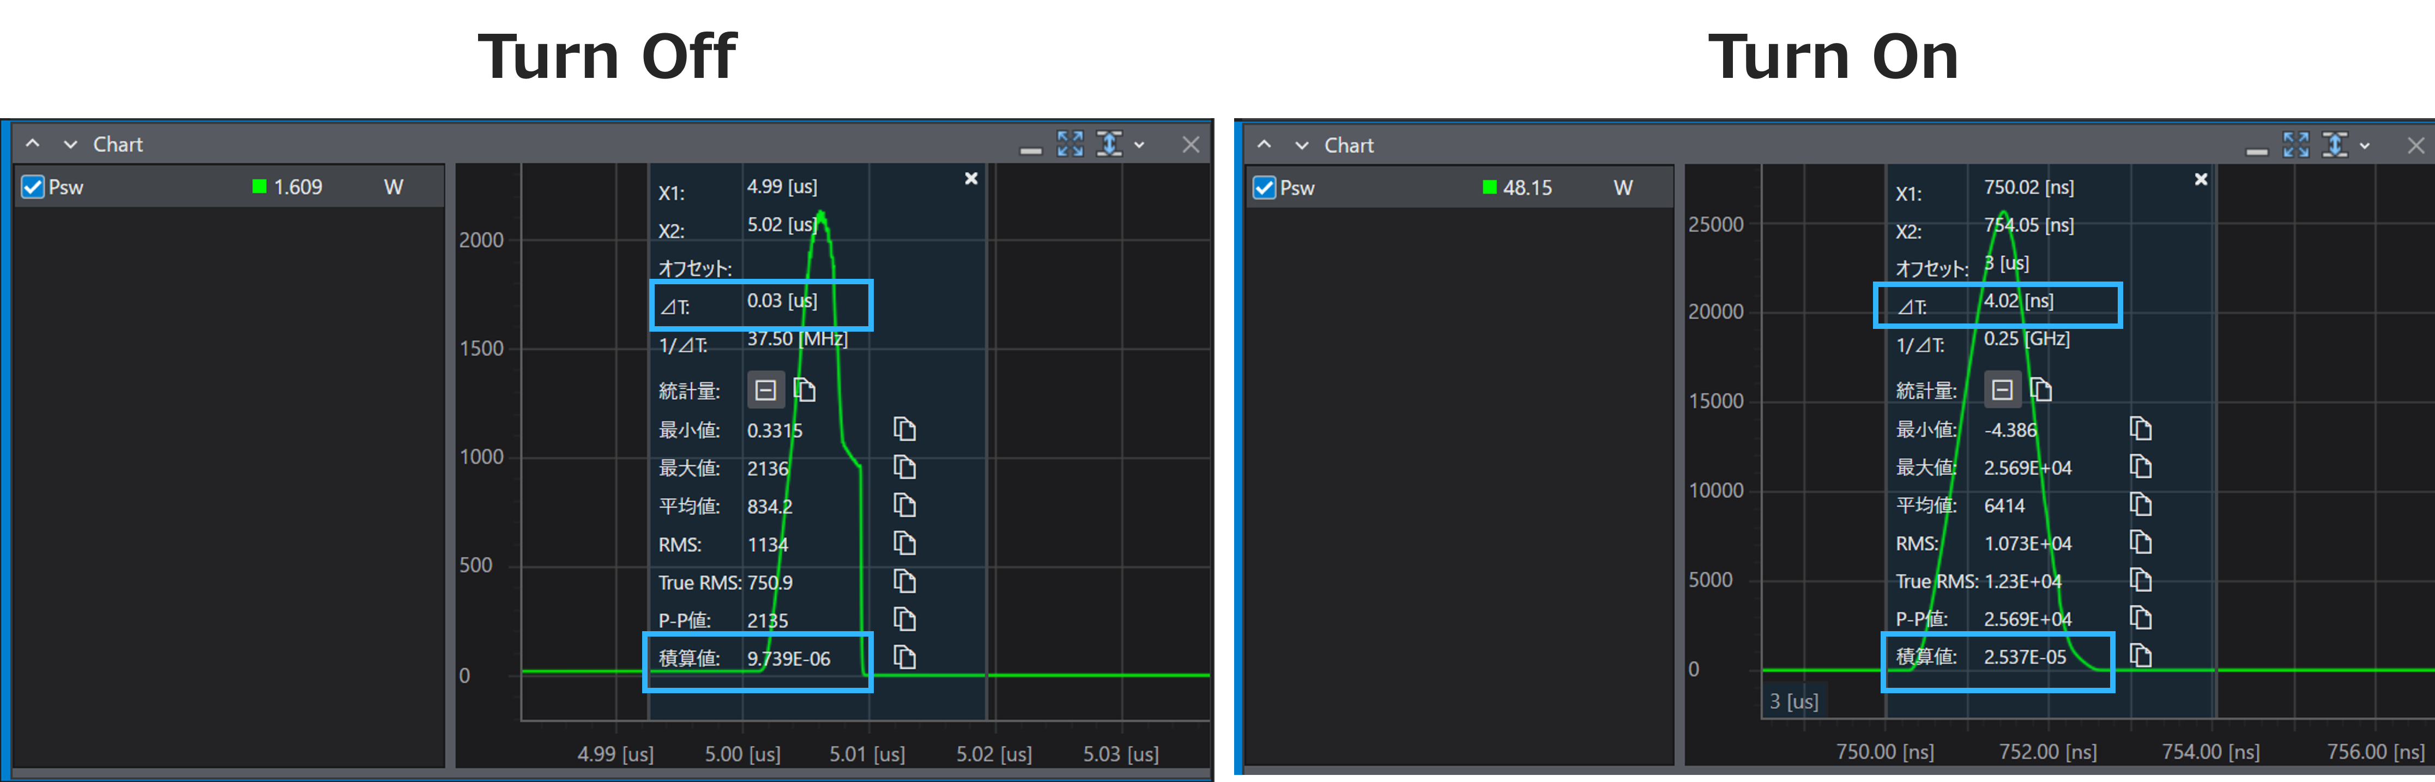Click the X2 value 754.05 [ns]
2435x782 pixels.
coord(2028,225)
